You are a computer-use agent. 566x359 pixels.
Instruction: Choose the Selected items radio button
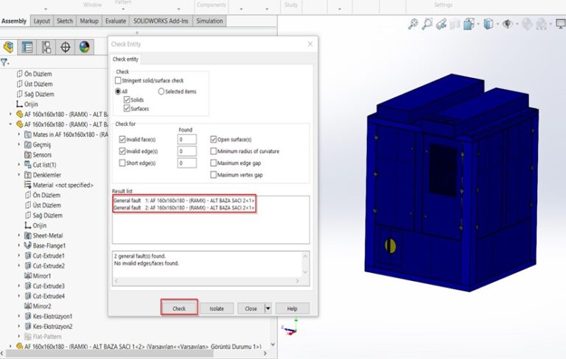[x=161, y=91]
